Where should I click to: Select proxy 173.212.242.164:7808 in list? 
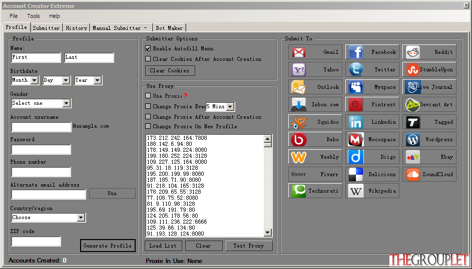click(x=177, y=138)
